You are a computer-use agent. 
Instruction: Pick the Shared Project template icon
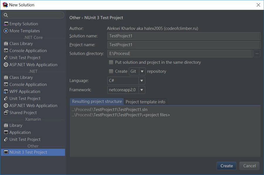(6, 113)
